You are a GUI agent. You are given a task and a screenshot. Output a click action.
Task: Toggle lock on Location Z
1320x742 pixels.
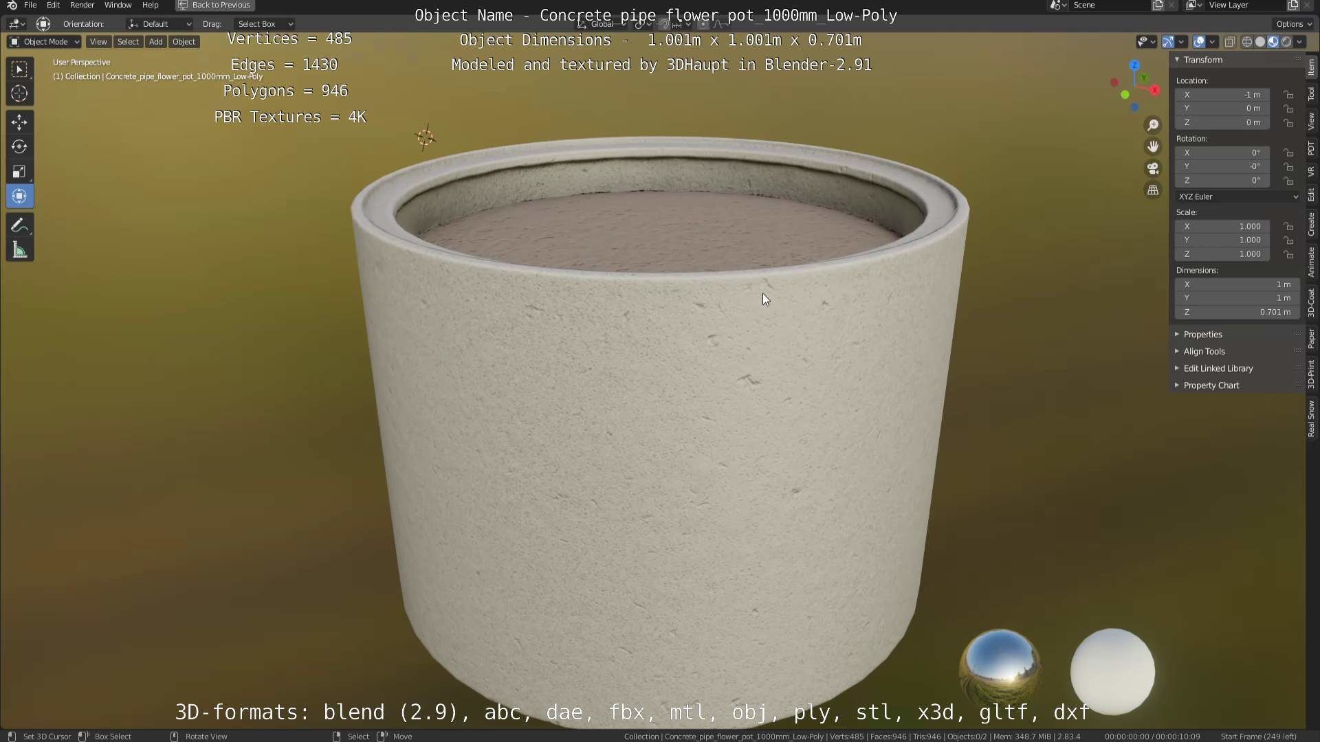[1289, 122]
